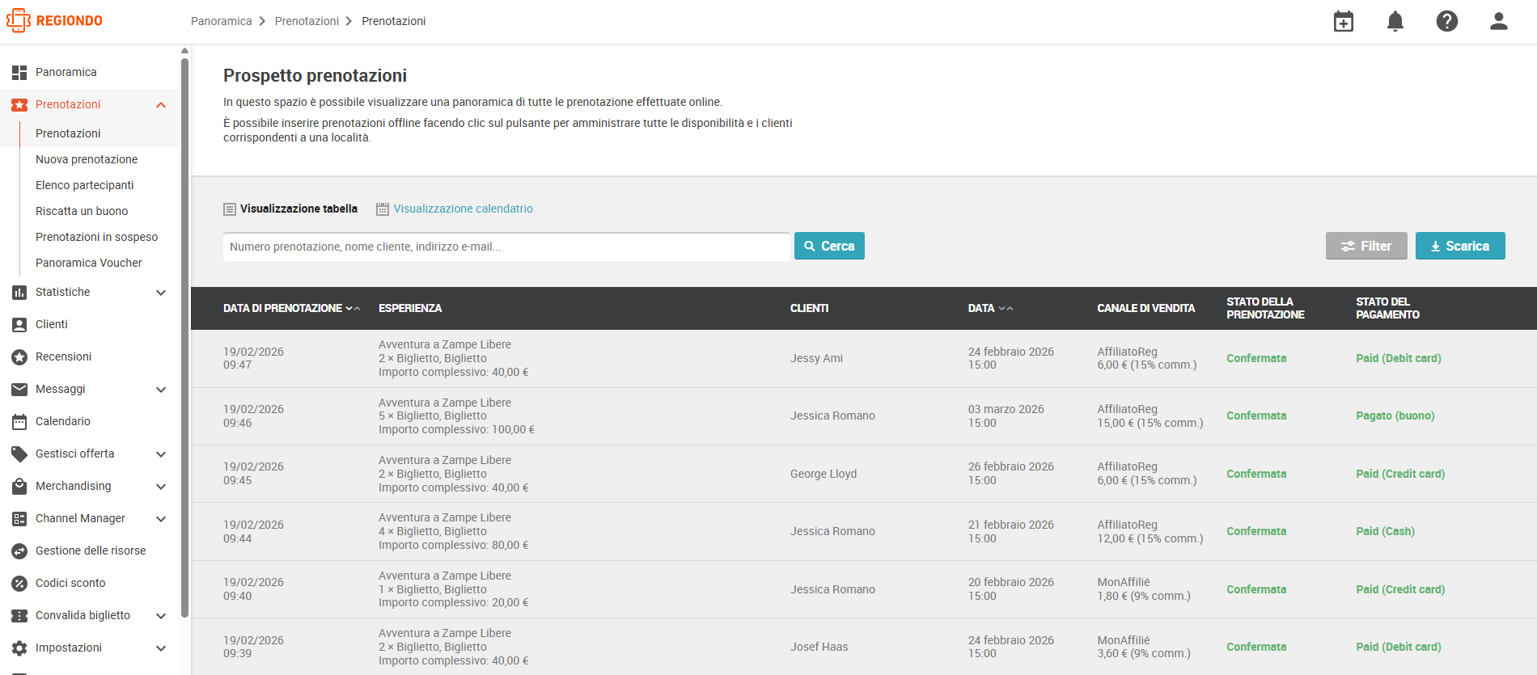Expand the Channel Manager chevron
This screenshot has height=675, width=1537.
click(x=161, y=518)
